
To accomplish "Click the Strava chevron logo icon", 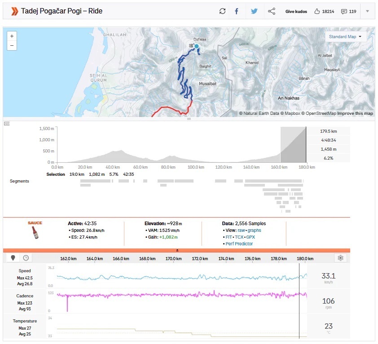I will (14, 11).
